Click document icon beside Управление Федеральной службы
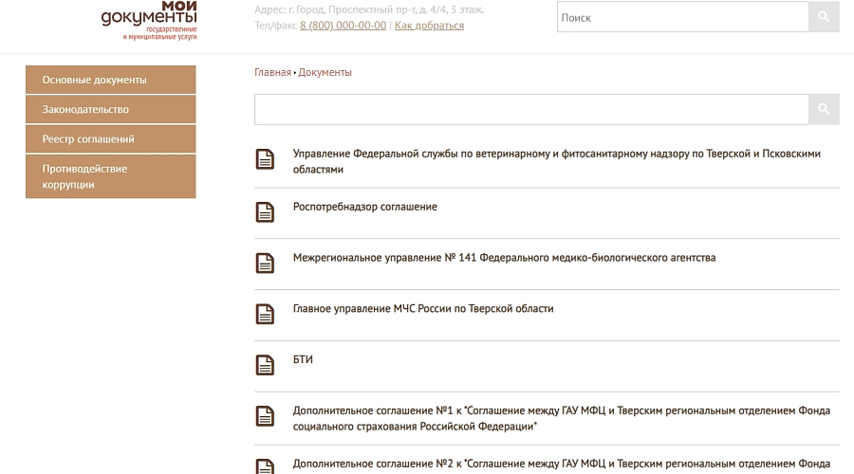 (266, 159)
